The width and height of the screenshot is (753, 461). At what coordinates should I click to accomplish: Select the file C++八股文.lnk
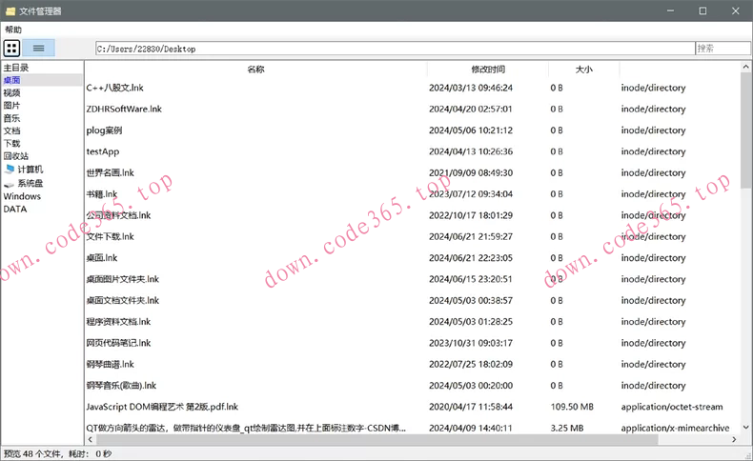[114, 88]
